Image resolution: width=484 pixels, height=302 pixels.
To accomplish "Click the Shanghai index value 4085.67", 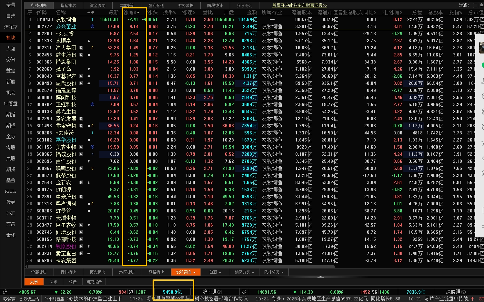I will 27,292.
